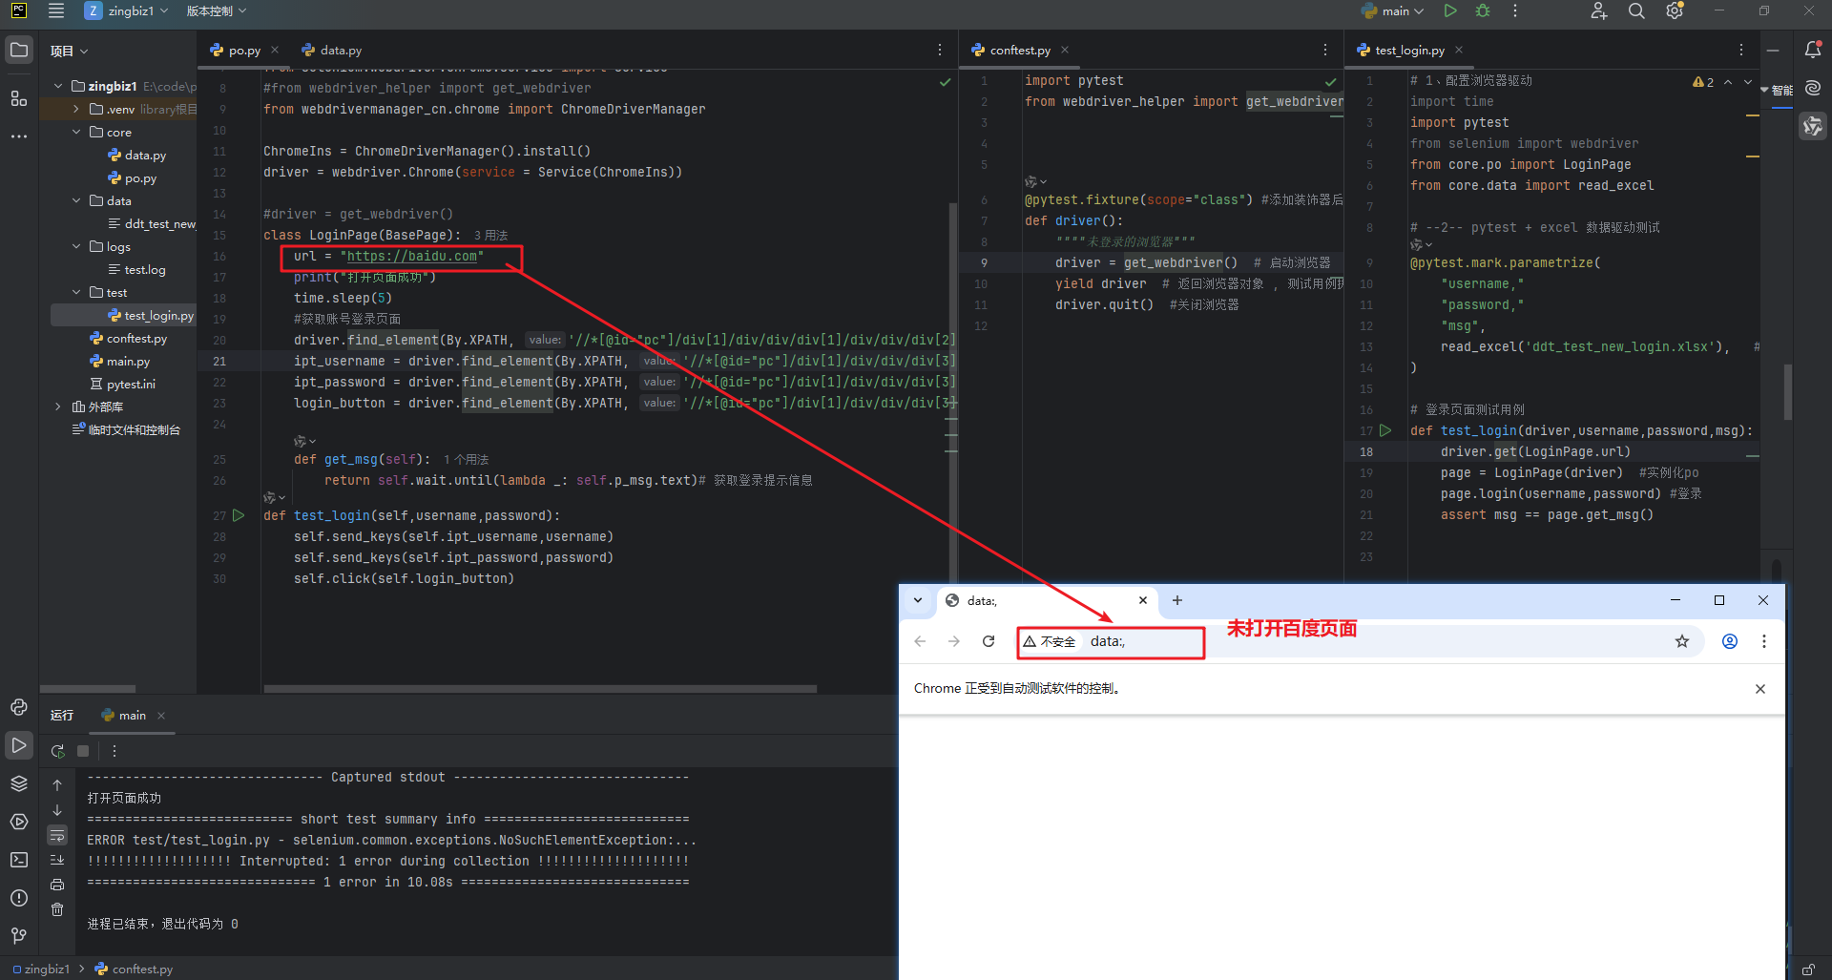This screenshot has width=1832, height=980.
Task: Debug the main configuration
Action: (1483, 11)
